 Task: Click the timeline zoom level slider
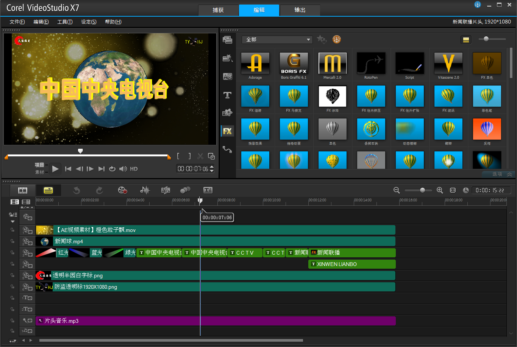[422, 190]
